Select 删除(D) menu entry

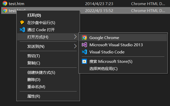[34, 80]
